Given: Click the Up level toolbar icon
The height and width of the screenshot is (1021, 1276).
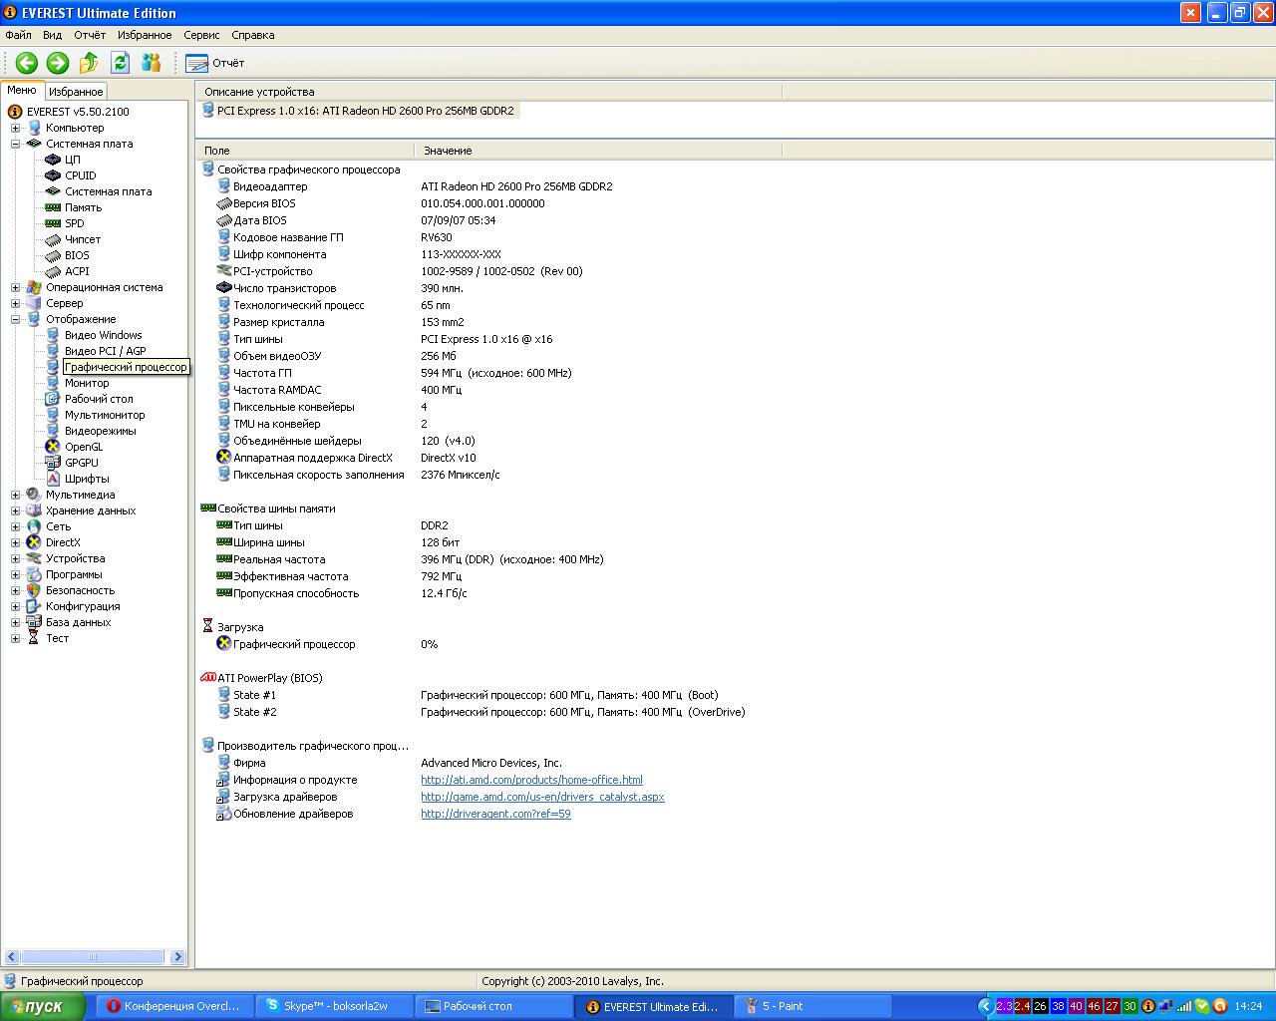Looking at the screenshot, I should pyautogui.click(x=89, y=63).
